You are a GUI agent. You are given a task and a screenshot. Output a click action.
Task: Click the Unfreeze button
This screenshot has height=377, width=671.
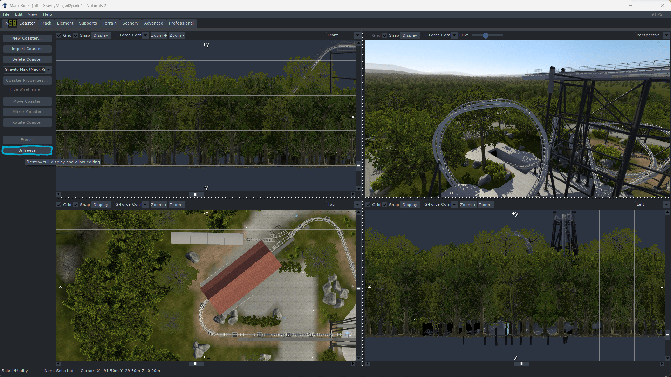[x=27, y=150]
